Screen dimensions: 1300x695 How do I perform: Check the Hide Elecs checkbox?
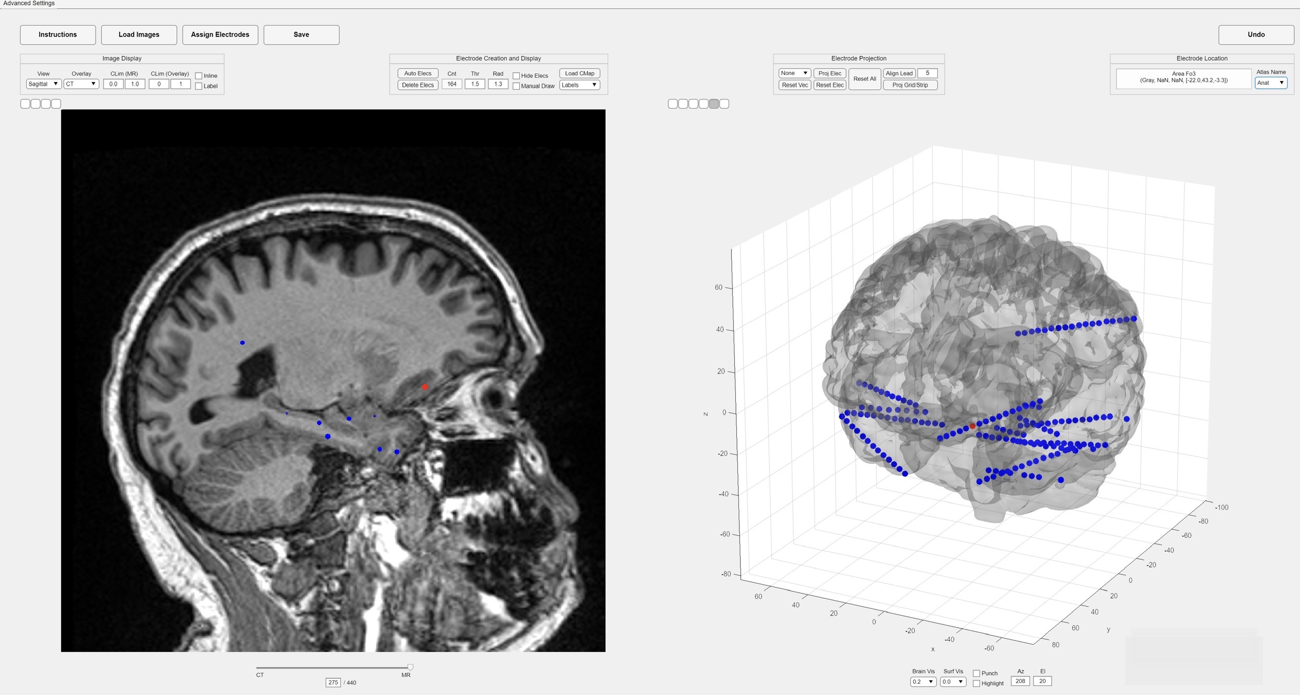click(516, 76)
